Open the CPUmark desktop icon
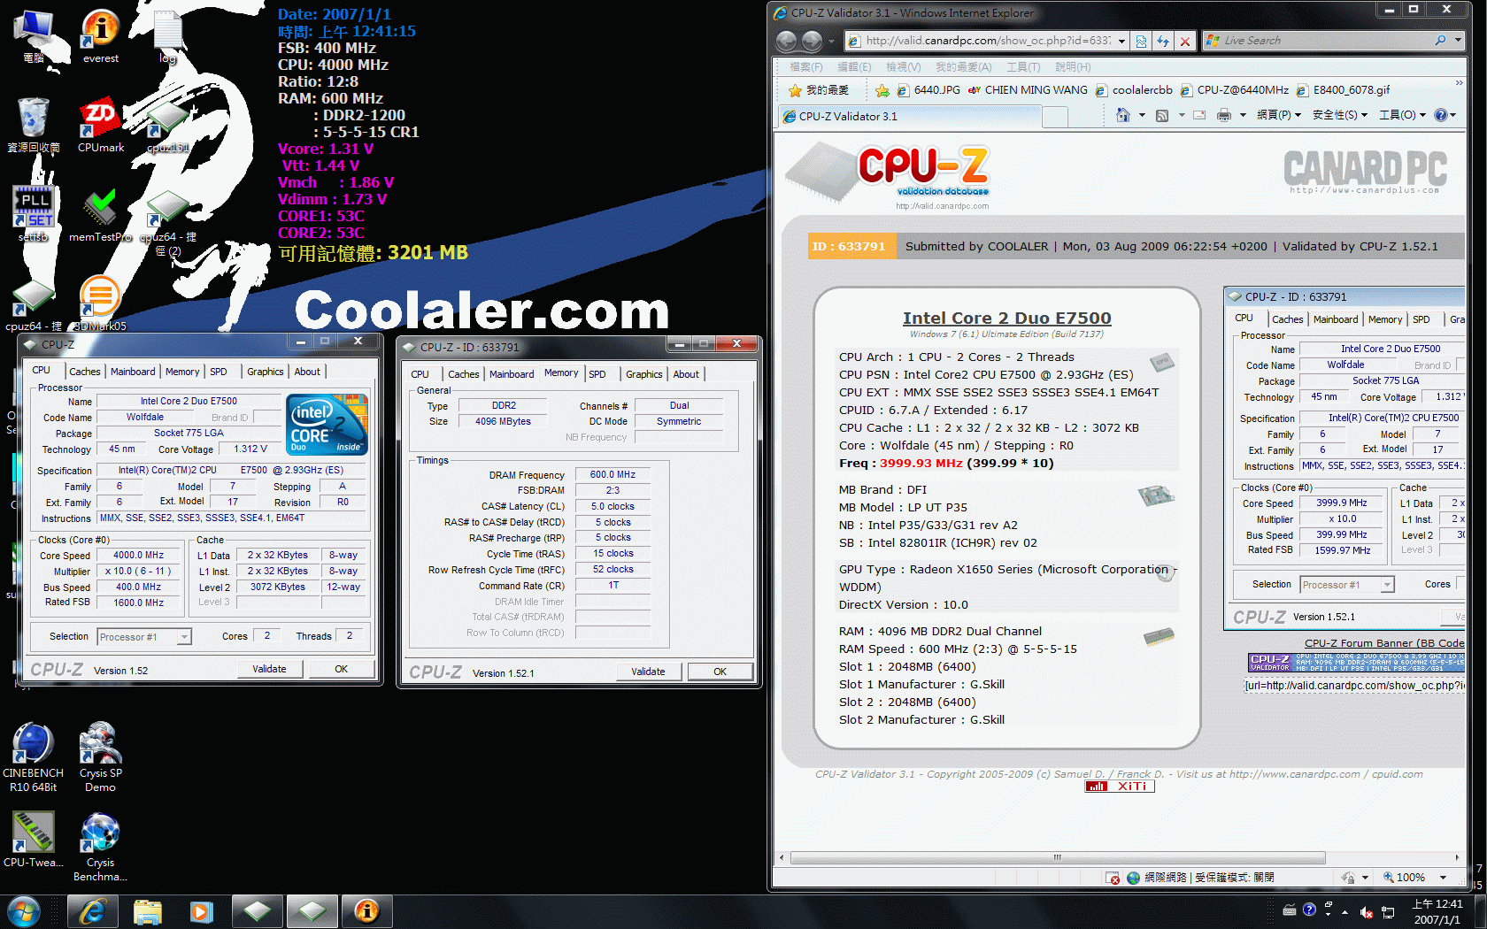The width and height of the screenshot is (1487, 929). pos(100,125)
